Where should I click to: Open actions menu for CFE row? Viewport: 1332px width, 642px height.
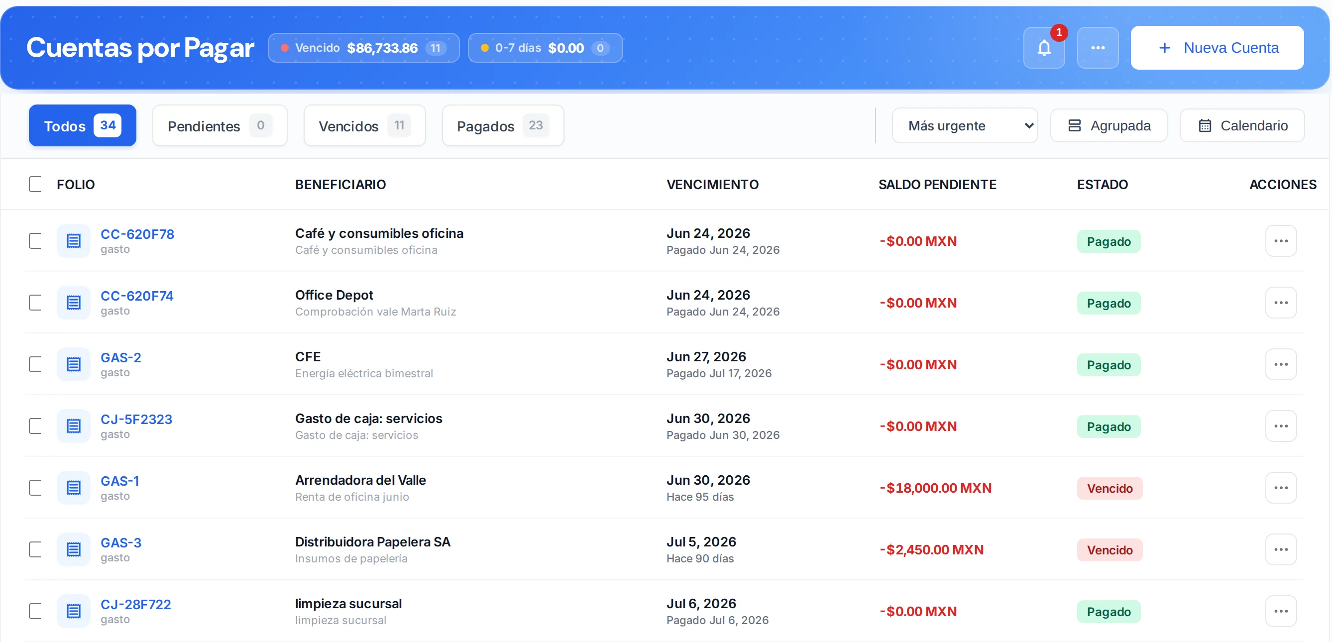click(x=1280, y=364)
